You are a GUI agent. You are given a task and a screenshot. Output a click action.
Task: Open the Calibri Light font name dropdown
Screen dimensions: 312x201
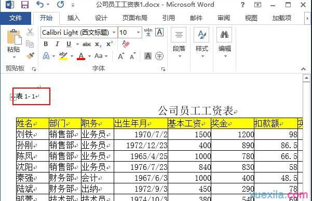point(114,32)
